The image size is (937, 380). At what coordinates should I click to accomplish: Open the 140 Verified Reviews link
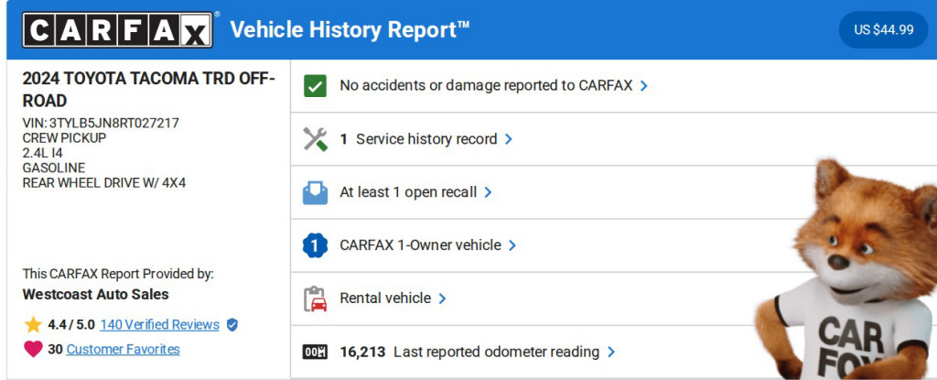click(159, 324)
